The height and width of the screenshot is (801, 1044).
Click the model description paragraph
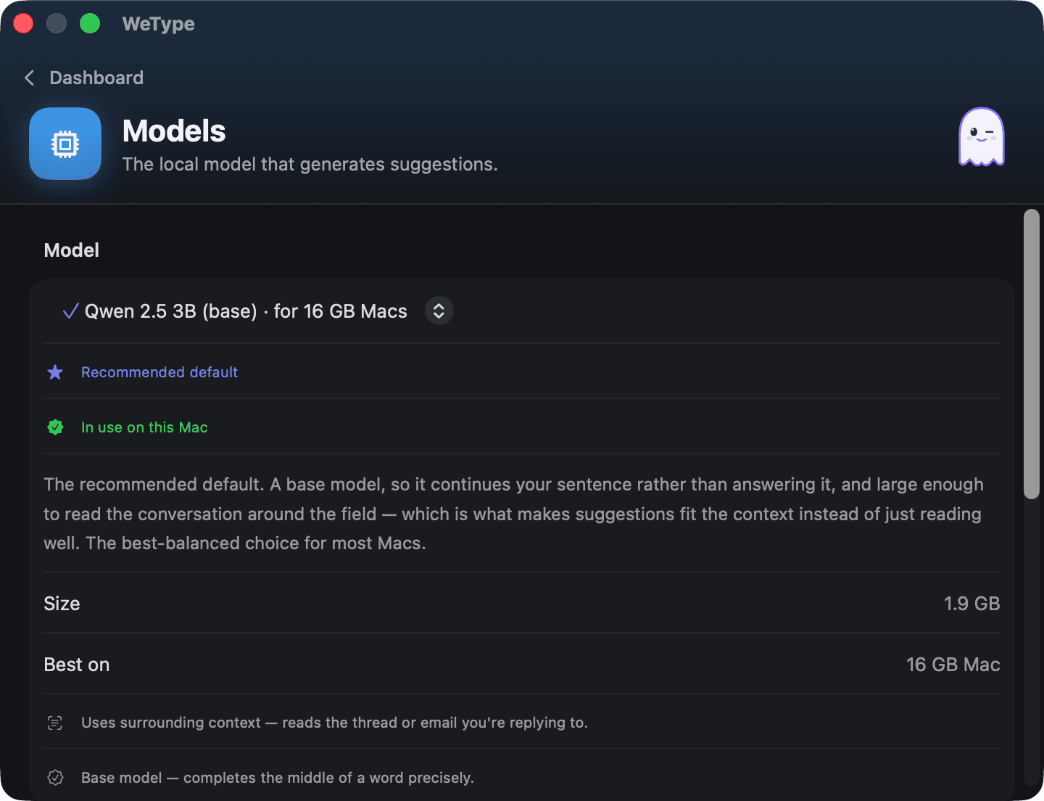pyautogui.click(x=514, y=514)
